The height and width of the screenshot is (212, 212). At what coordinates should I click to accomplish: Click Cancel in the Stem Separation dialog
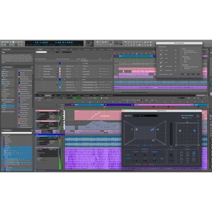[185, 74]
